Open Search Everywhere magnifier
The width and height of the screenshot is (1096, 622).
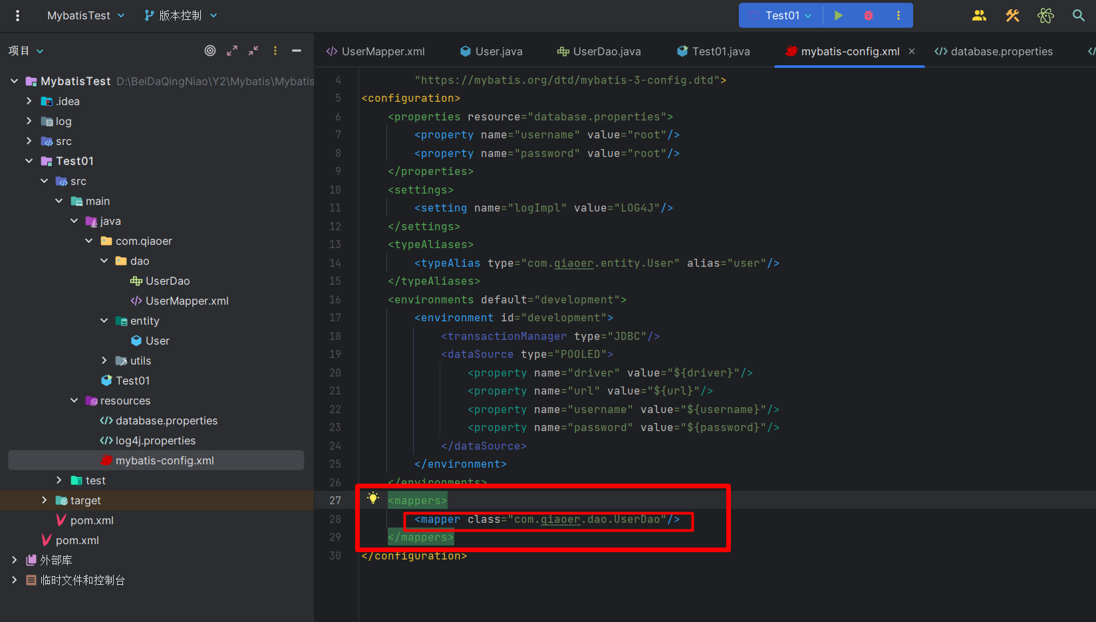click(1078, 15)
